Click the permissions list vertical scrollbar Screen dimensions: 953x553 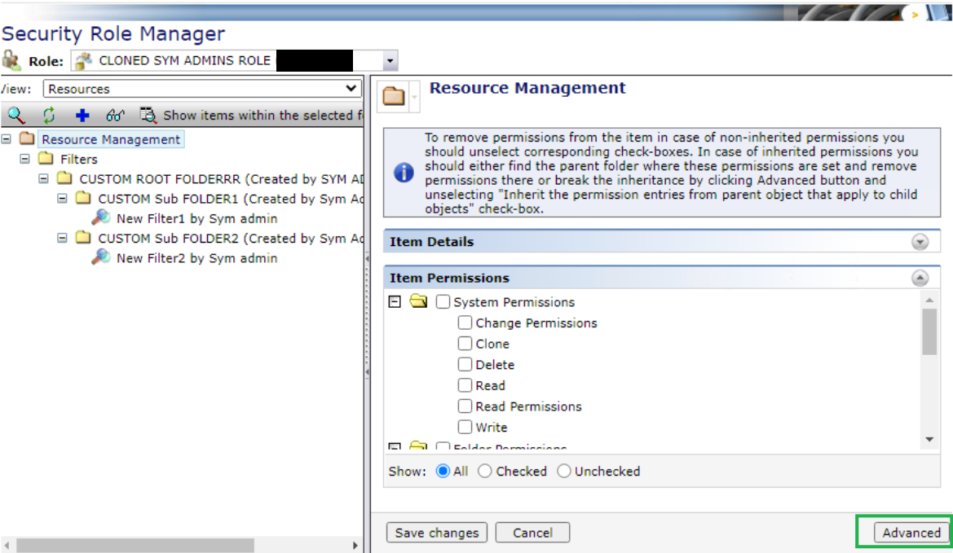(929, 332)
